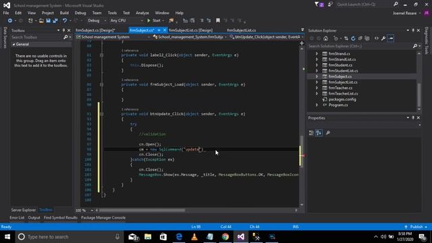Open the project scope dropdown in the editor
Screen dimensions: 432x243
pyautogui.click(x=113, y=37)
